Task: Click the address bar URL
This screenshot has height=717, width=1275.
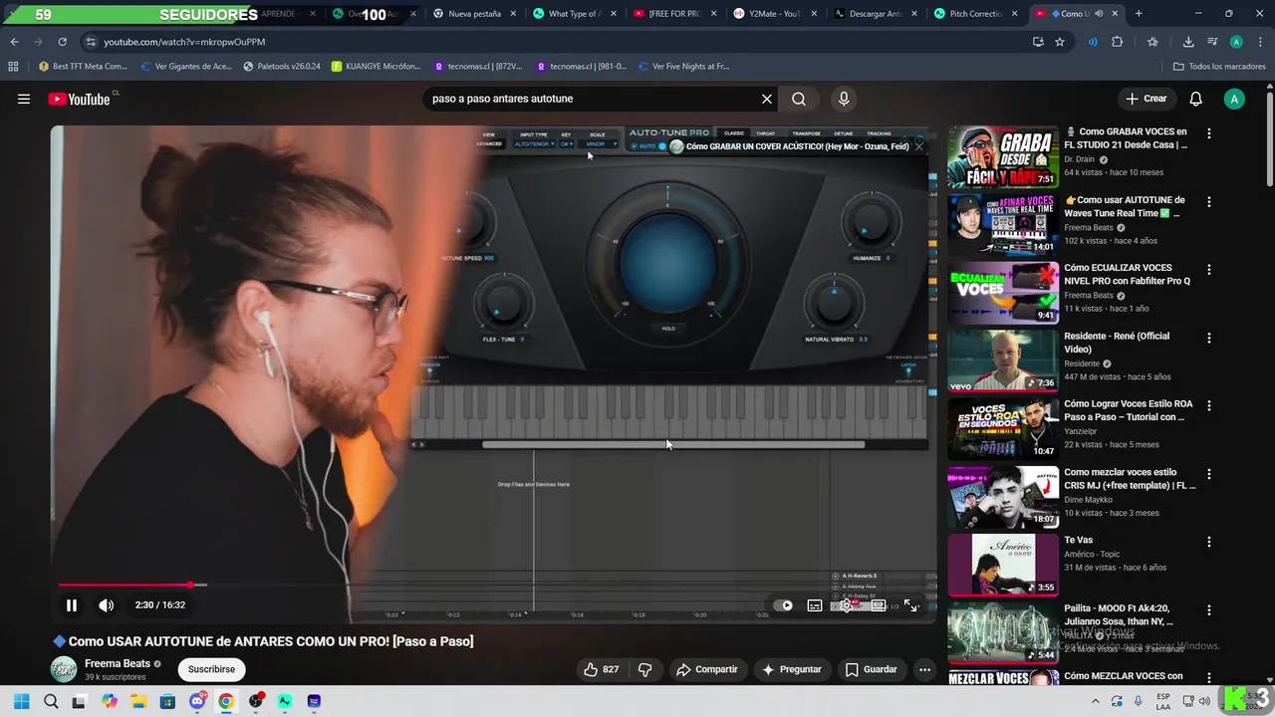Action: tap(184, 42)
